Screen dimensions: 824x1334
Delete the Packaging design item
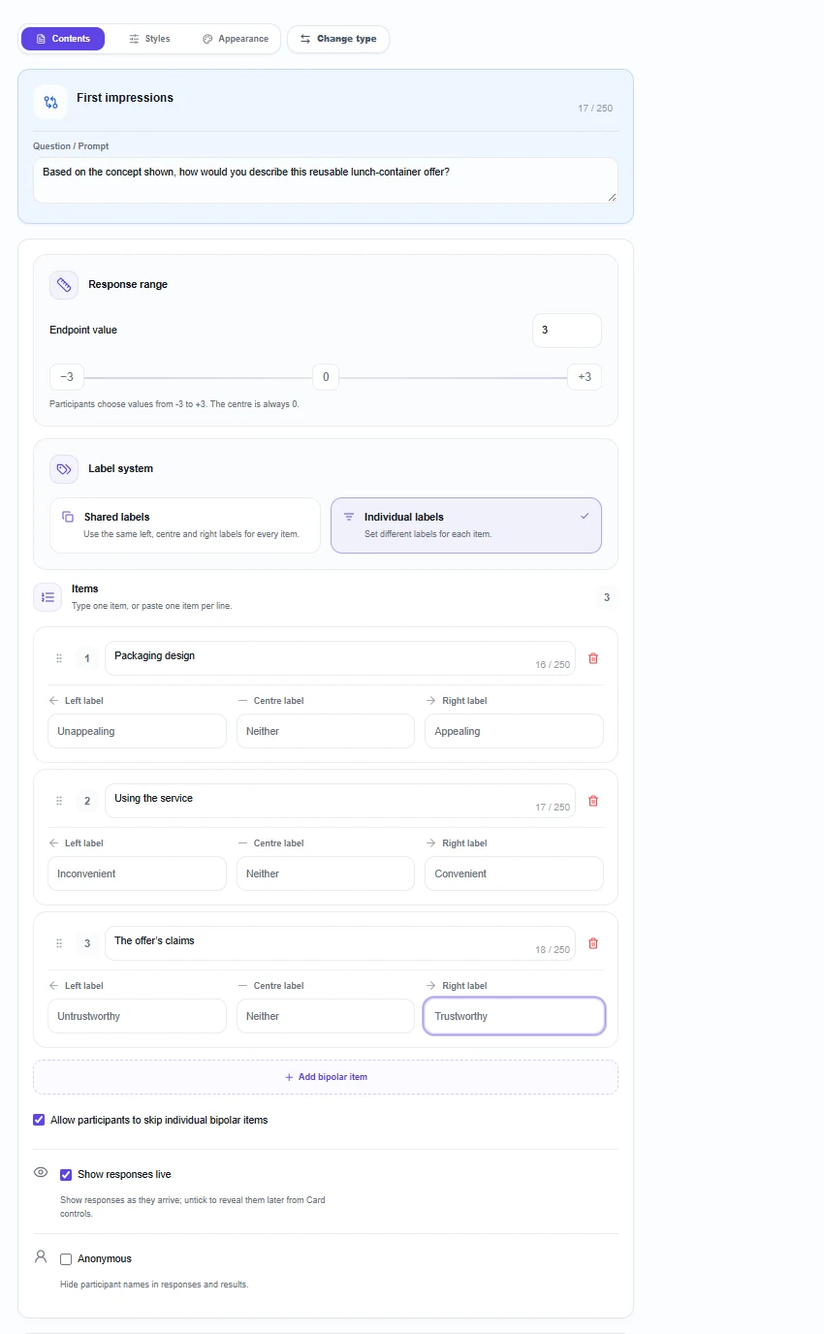tap(593, 658)
